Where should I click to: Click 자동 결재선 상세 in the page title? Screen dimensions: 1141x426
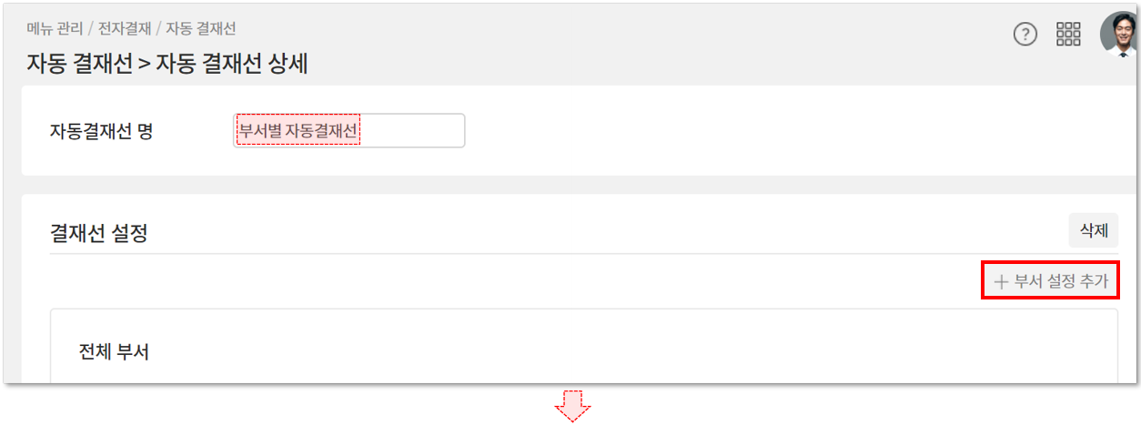click(232, 64)
